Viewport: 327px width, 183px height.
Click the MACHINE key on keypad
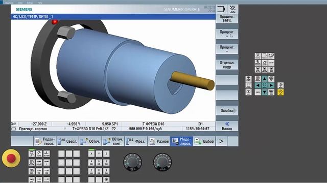pos(258,56)
